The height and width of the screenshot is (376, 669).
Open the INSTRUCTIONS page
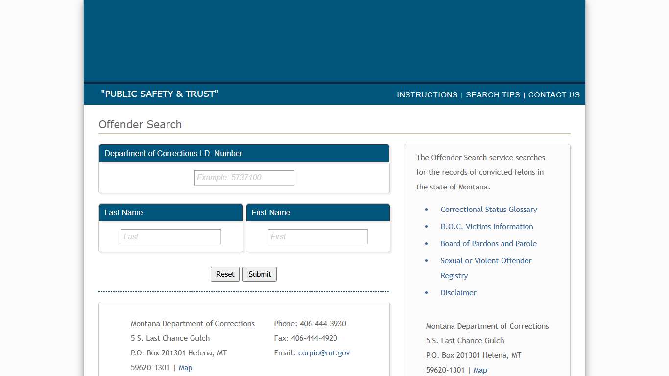427,95
